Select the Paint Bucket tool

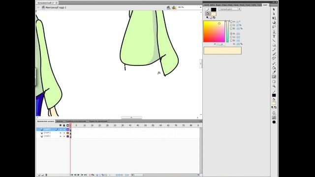pyautogui.click(x=274, y=68)
